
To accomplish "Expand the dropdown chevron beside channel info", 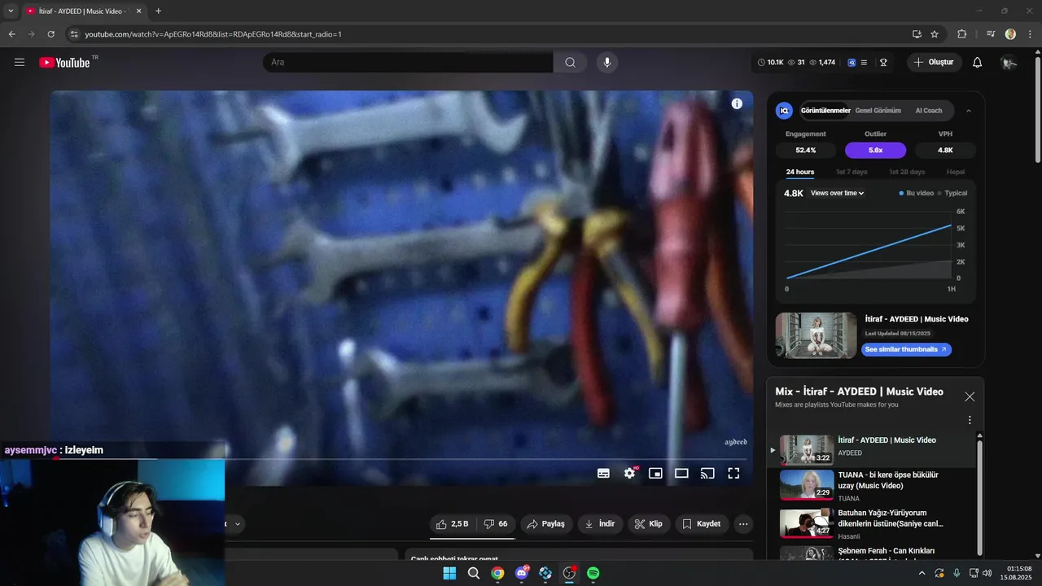I will pos(238,524).
